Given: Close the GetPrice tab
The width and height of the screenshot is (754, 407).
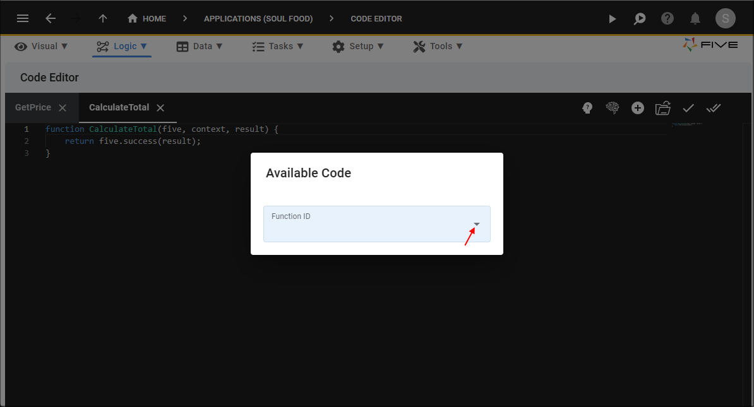Looking at the screenshot, I should pyautogui.click(x=63, y=108).
